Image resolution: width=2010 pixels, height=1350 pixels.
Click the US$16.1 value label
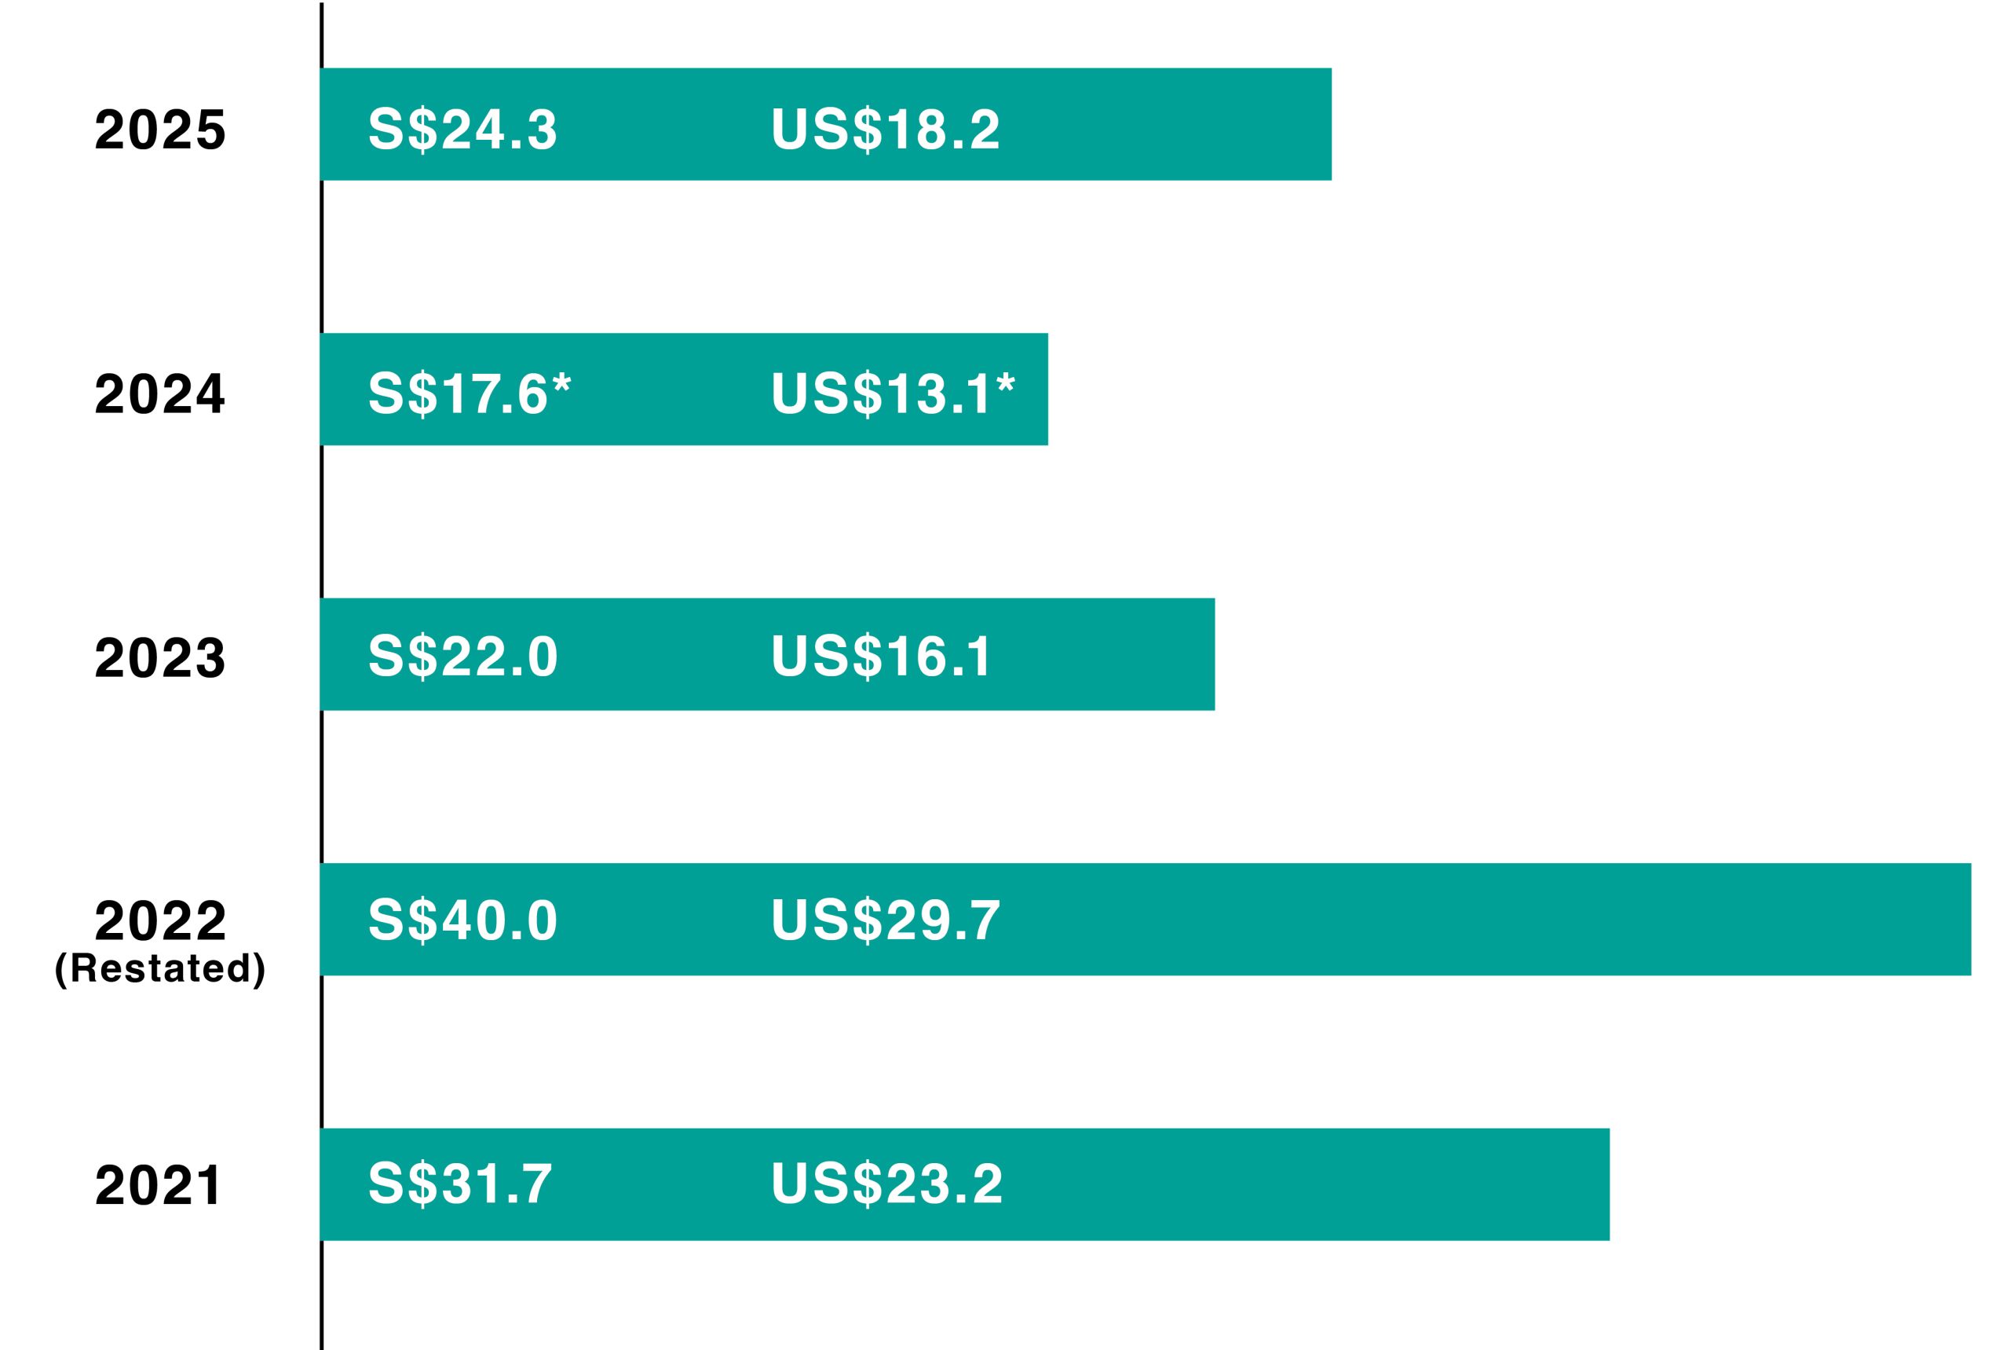(x=883, y=656)
